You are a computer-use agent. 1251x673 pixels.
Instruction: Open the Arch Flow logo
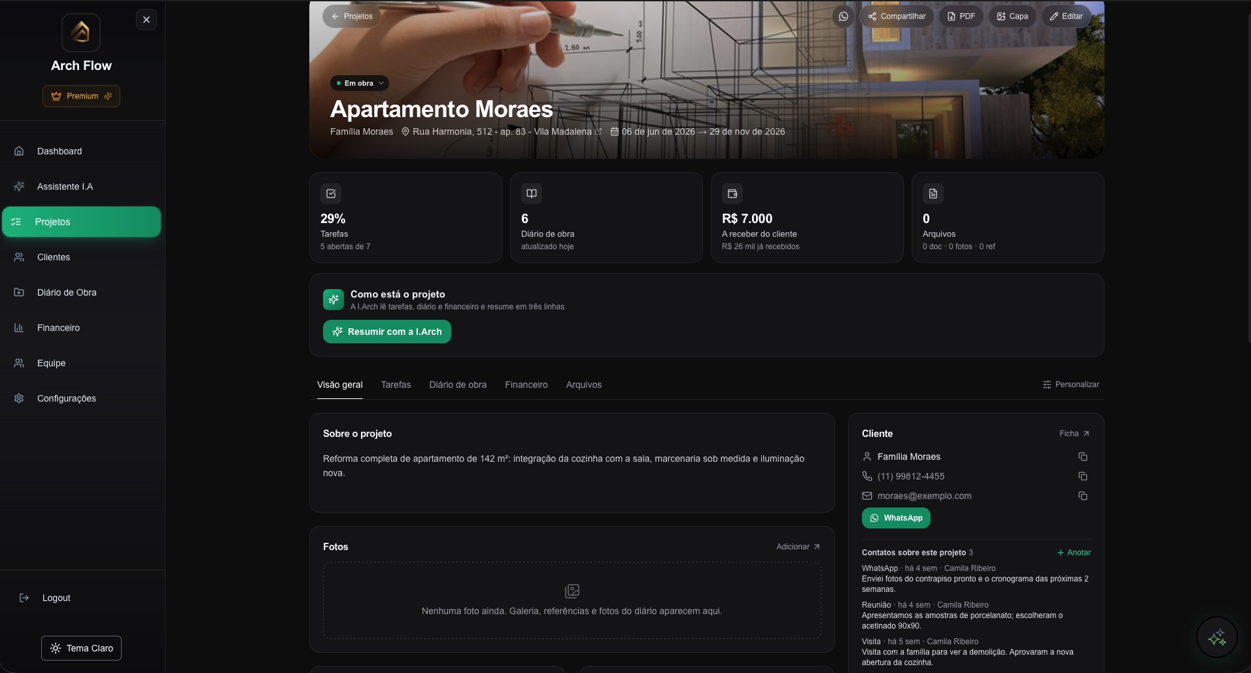pyautogui.click(x=81, y=32)
